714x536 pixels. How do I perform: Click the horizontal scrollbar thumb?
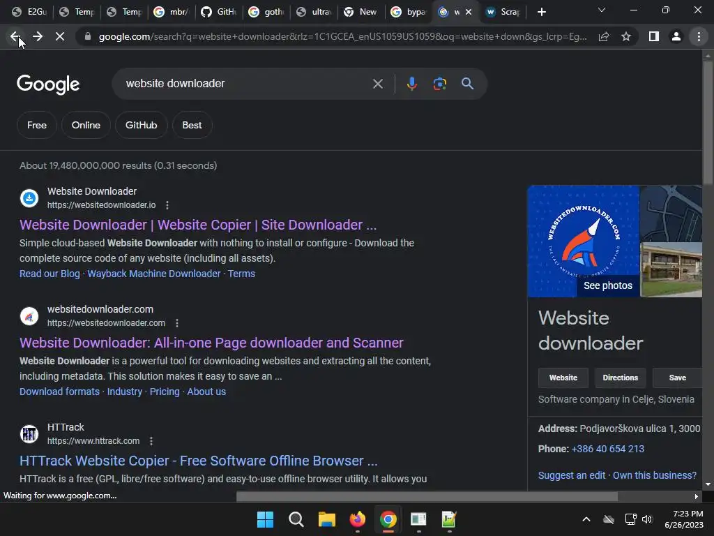click(x=427, y=496)
